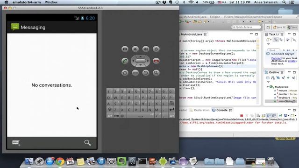The width and height of the screenshot is (299, 168).
Task: Tap the emulator back arrow button
Action: click(x=146, y=73)
